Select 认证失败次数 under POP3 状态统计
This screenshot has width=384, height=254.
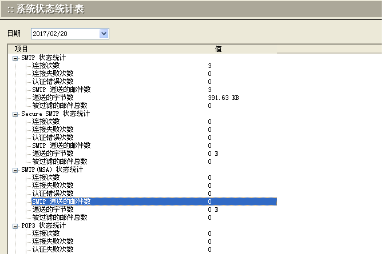(53, 249)
